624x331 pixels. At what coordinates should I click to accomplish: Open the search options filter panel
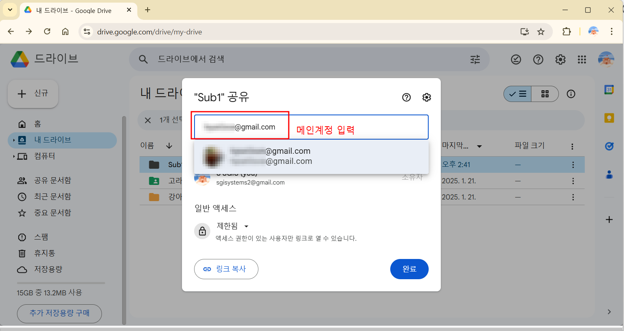point(475,59)
